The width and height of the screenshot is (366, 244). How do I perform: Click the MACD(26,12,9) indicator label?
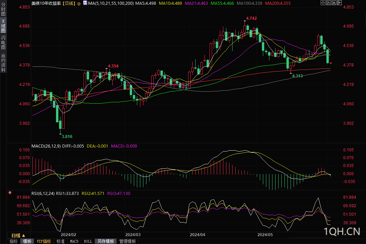pyautogui.click(x=46, y=146)
